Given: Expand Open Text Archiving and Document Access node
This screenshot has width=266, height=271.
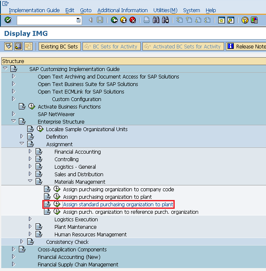Looking at the screenshot, I should click(13, 76).
